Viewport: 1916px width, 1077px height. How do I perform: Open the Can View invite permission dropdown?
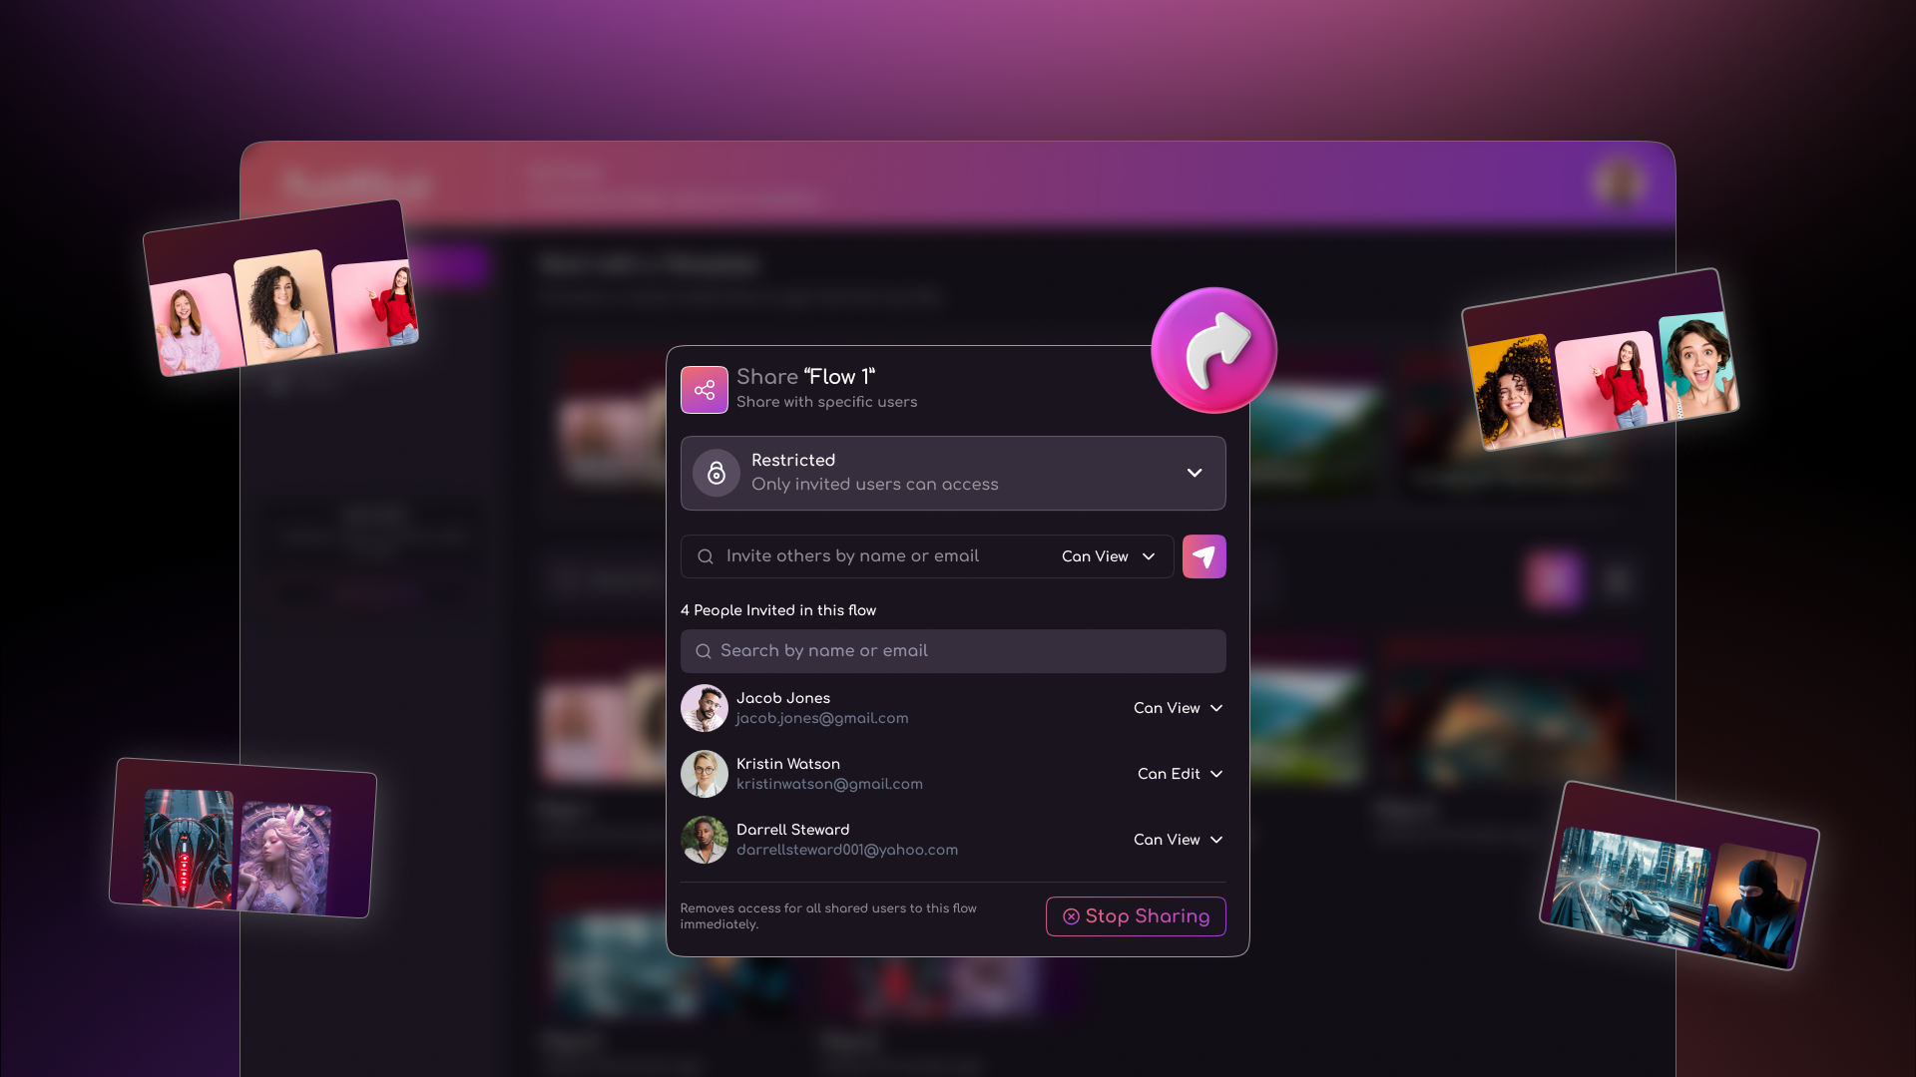(1109, 556)
